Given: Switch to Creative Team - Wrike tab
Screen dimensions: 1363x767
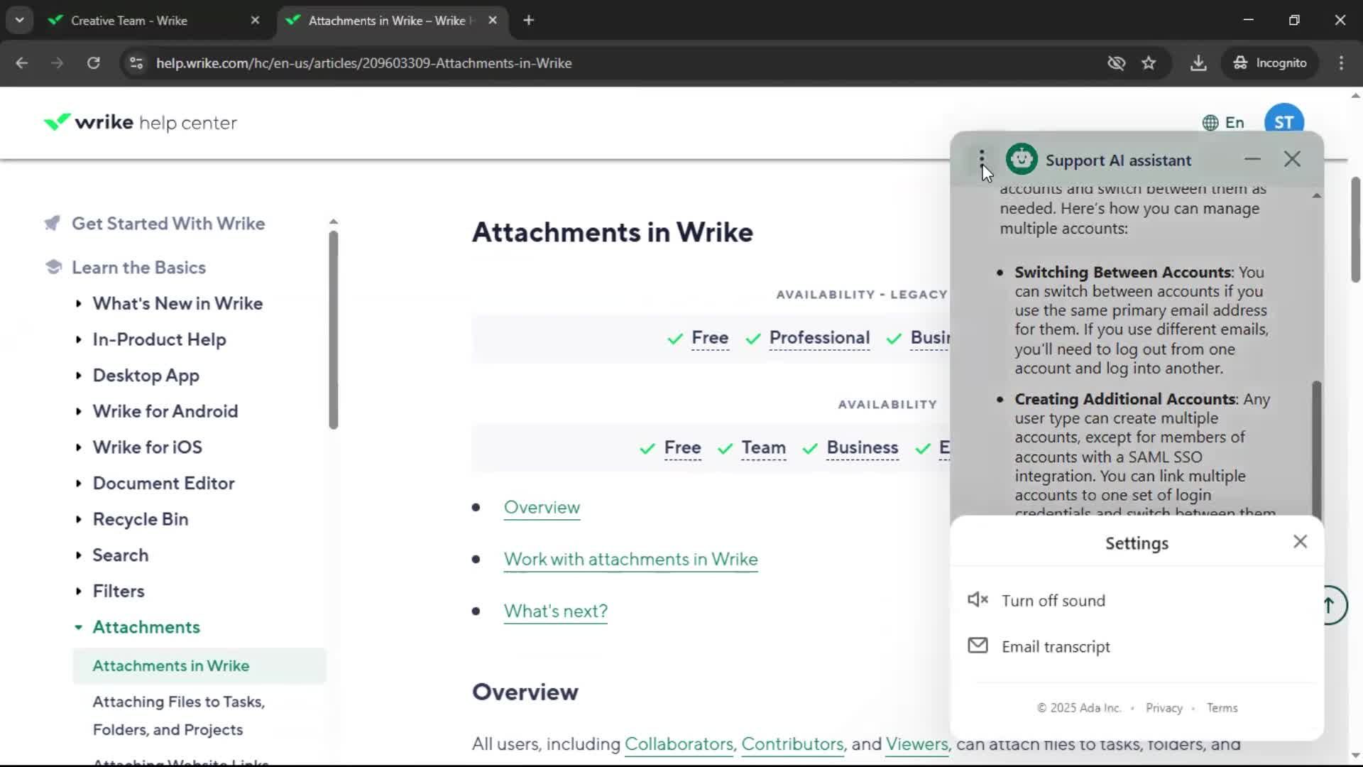Looking at the screenshot, I should tap(153, 21).
